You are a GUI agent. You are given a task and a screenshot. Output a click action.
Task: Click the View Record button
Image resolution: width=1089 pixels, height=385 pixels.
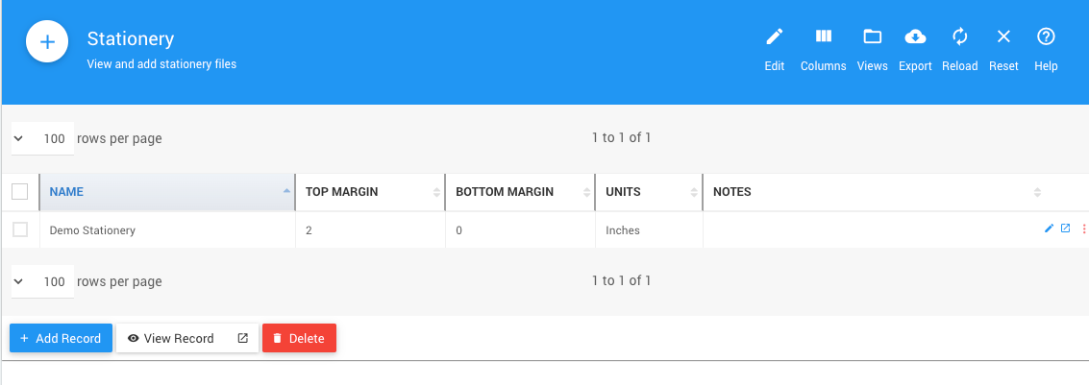point(170,339)
